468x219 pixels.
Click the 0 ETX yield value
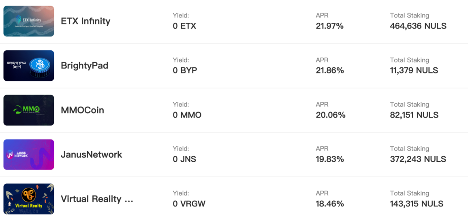coord(184,26)
